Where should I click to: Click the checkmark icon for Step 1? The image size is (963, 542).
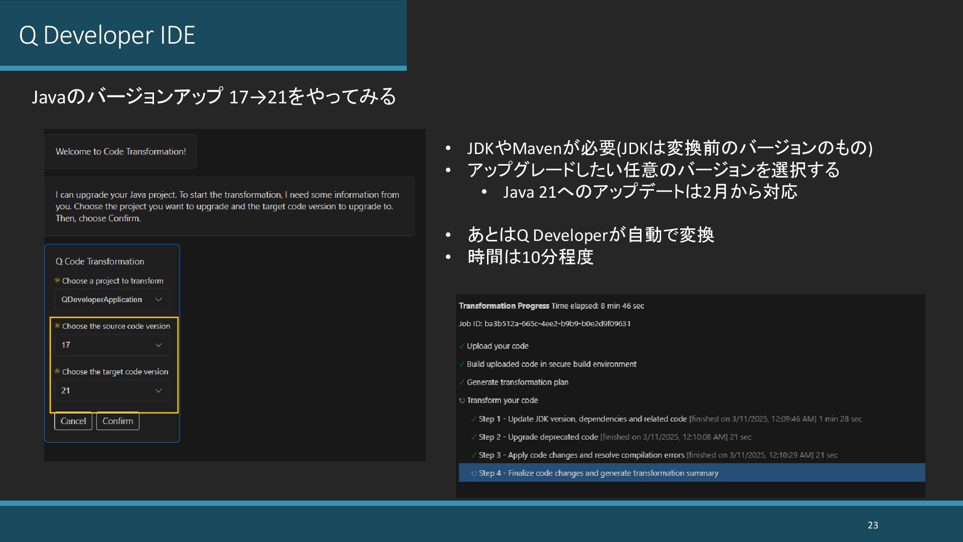pyautogui.click(x=473, y=419)
